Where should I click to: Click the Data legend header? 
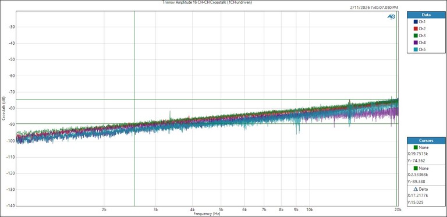tap(426, 15)
